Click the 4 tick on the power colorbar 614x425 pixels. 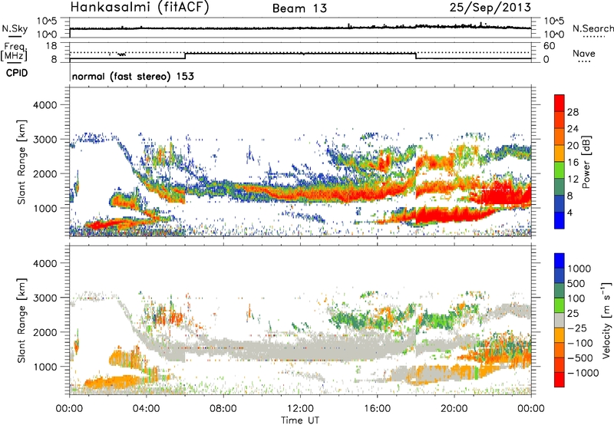pyautogui.click(x=569, y=212)
